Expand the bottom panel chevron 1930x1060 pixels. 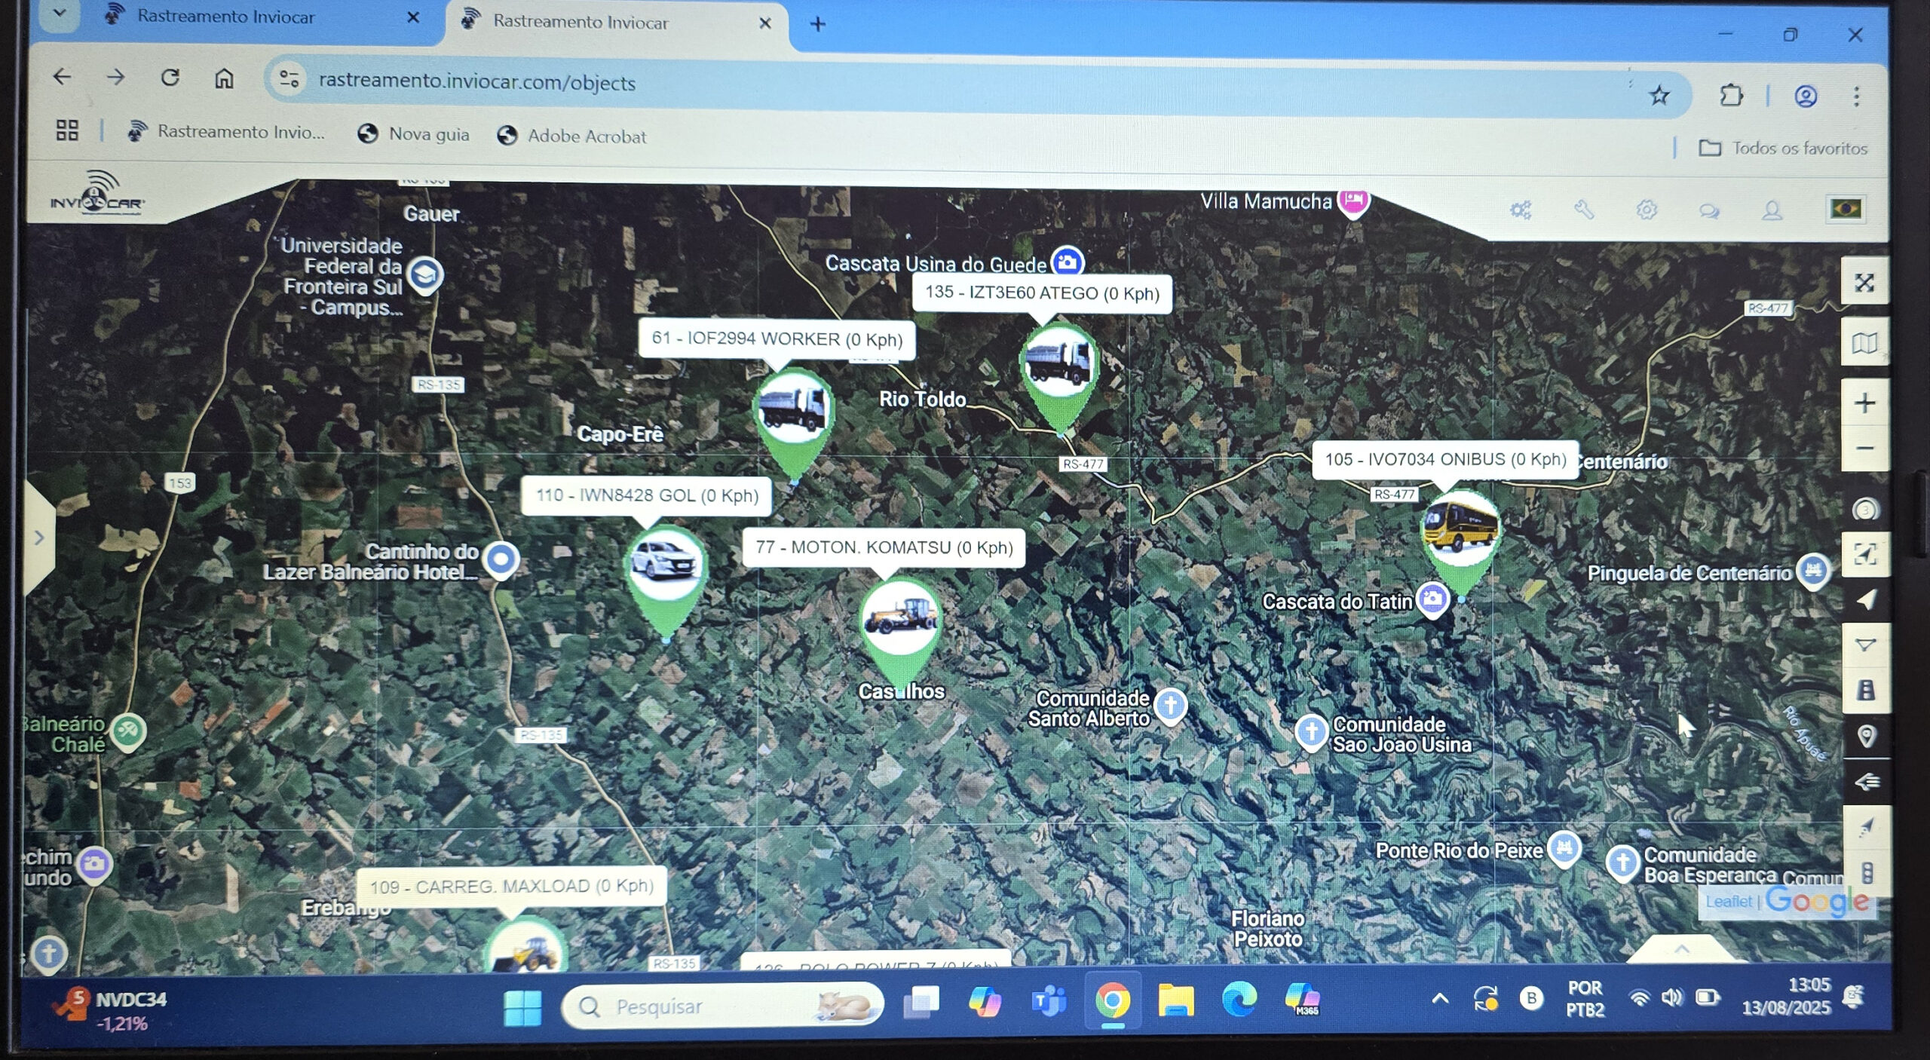1682,949
